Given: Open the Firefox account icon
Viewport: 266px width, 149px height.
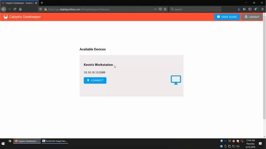Looking at the screenshot, I should [x=256, y=9].
